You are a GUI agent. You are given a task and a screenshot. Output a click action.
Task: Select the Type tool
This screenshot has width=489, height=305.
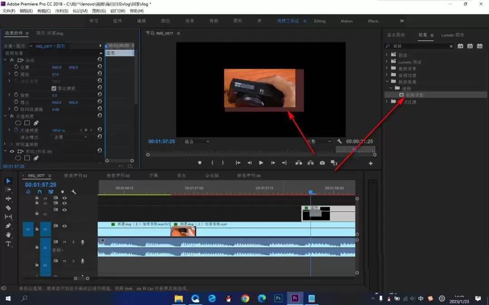coord(9,244)
